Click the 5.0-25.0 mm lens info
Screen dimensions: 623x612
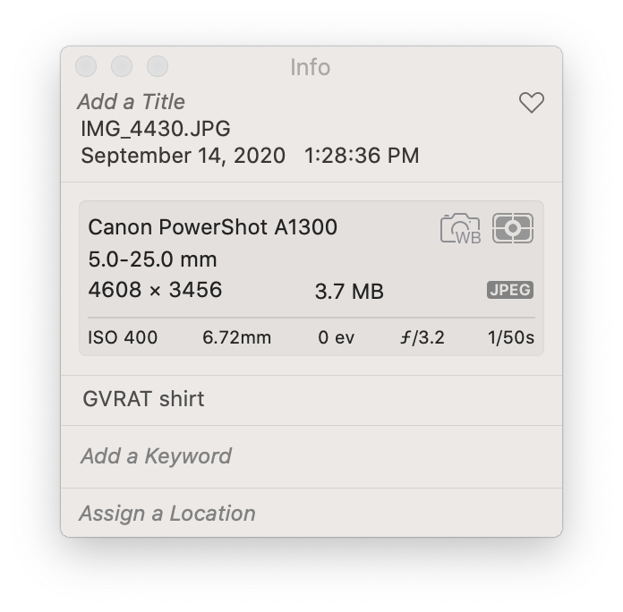coord(153,259)
